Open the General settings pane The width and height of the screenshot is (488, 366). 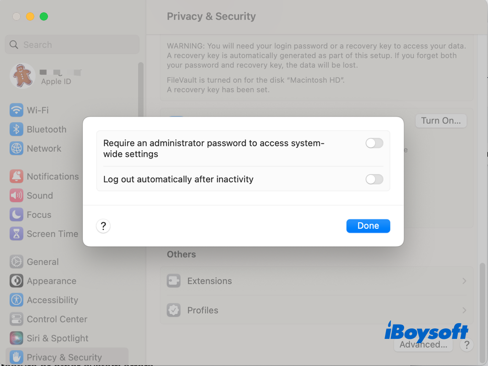click(42, 262)
